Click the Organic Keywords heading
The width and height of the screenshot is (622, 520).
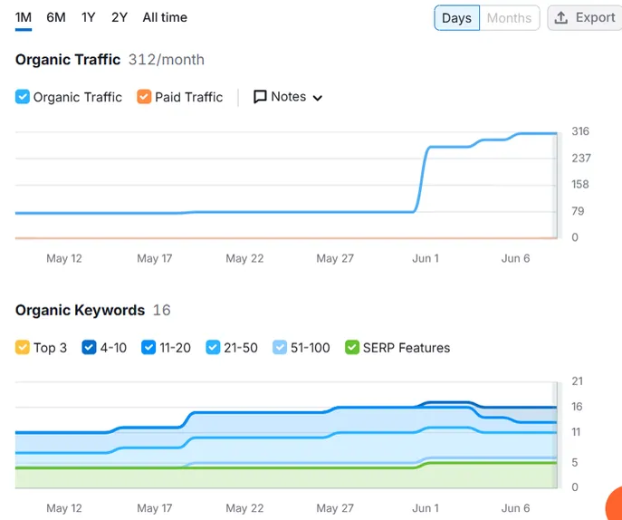click(80, 310)
